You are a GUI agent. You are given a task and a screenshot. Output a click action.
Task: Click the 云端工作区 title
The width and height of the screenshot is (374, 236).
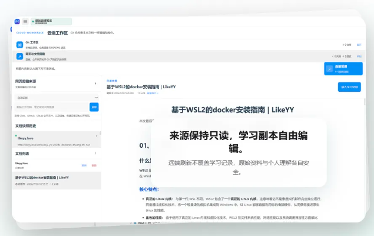[58, 33]
